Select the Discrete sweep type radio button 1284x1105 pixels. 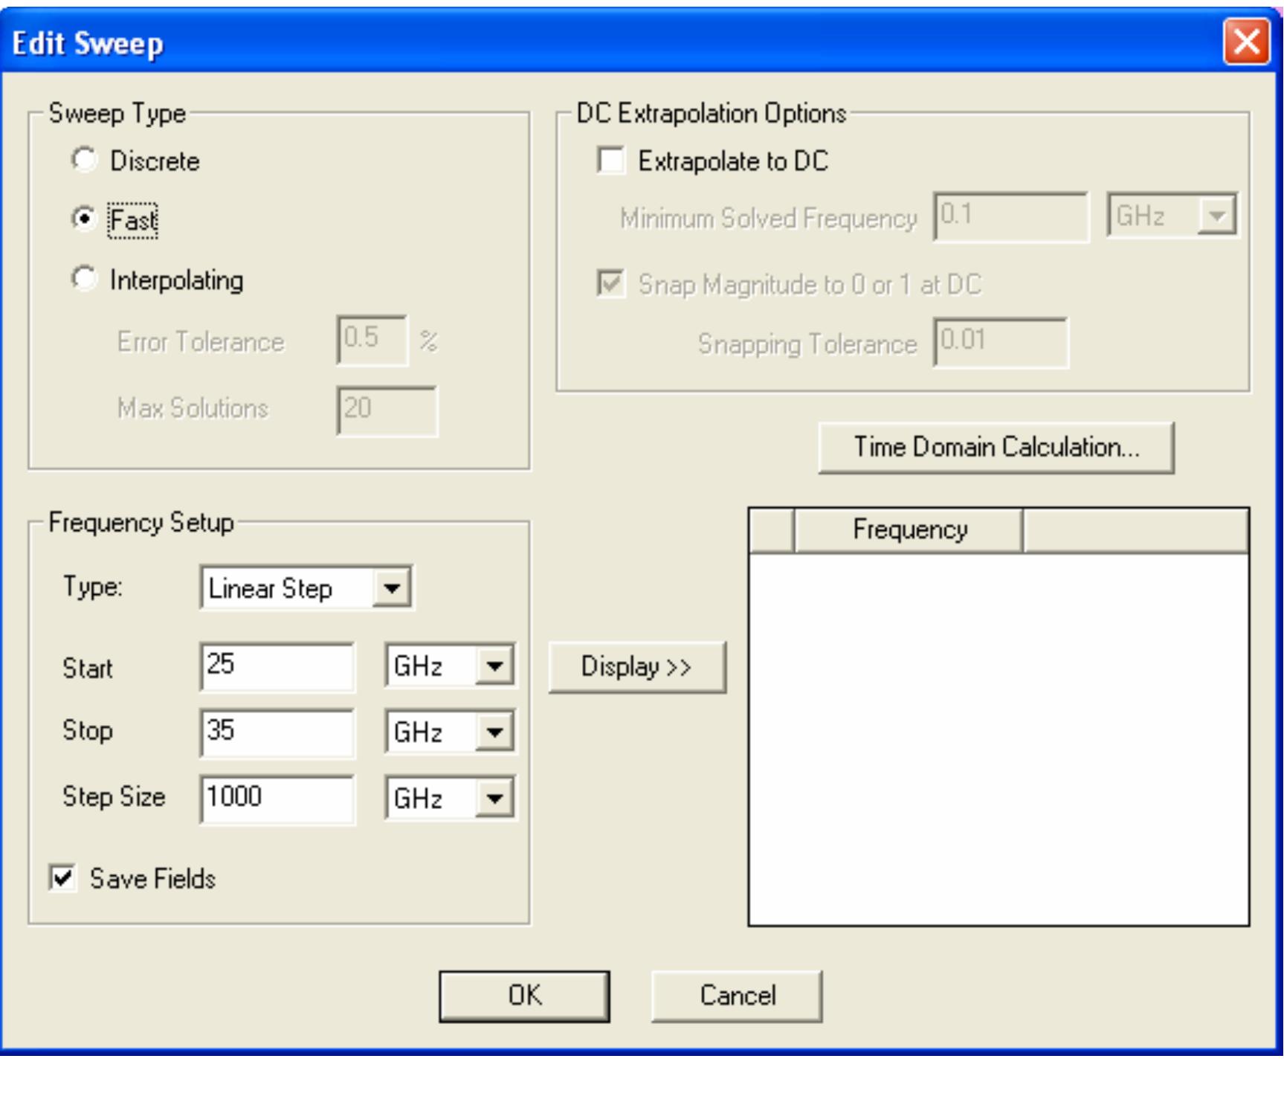[86, 158]
